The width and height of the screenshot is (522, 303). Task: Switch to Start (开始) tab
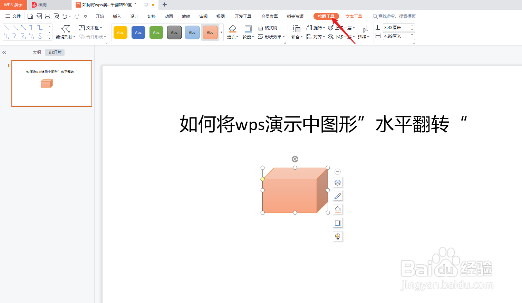coord(100,16)
